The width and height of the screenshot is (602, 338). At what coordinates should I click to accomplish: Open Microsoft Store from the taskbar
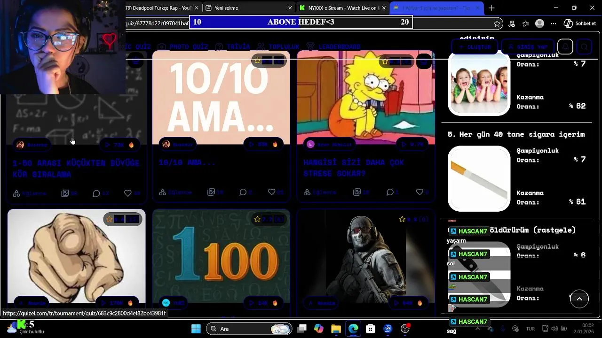pyautogui.click(x=371, y=329)
